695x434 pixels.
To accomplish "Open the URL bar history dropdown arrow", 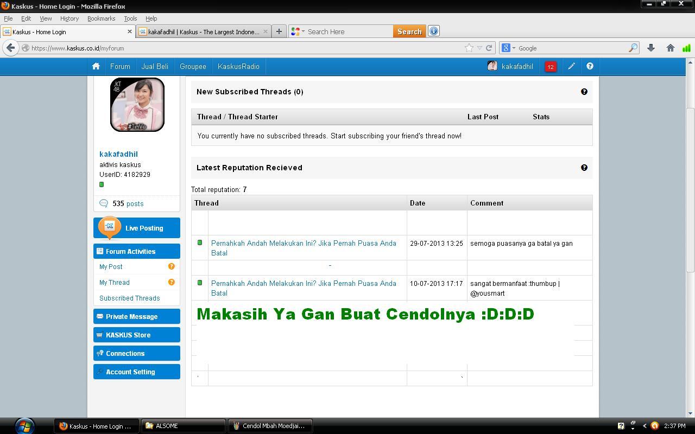I will click(479, 48).
